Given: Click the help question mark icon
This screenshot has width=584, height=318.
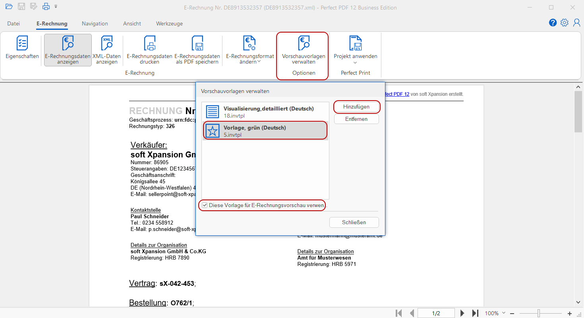Looking at the screenshot, I should 553,23.
